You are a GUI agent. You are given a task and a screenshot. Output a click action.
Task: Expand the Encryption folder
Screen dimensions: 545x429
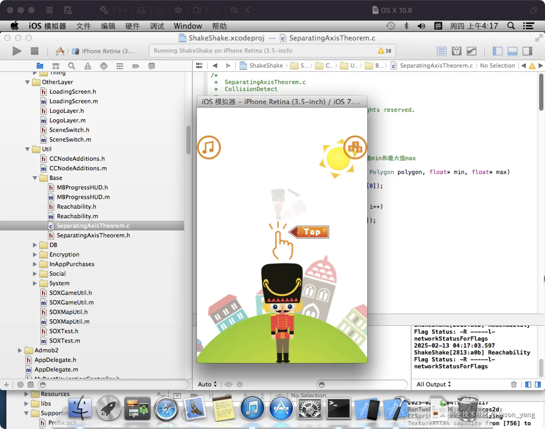pos(35,254)
